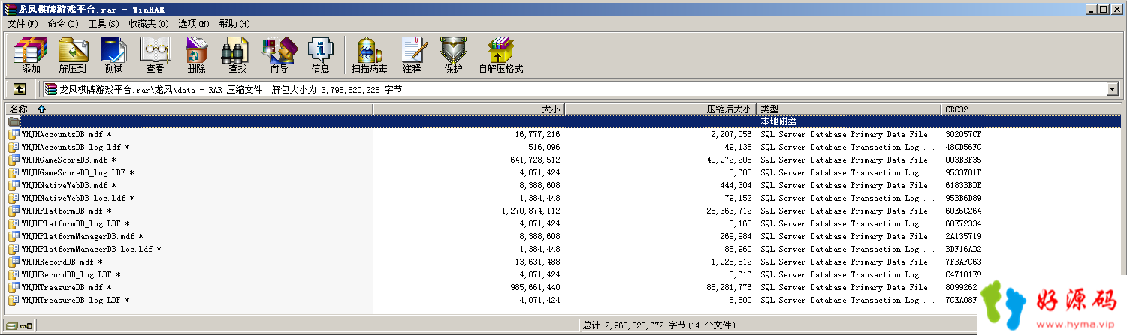Viewport: 1127px width, 335px height.
Task: Click the WHJHPlatformDB.mdf file icon
Action: pos(14,211)
